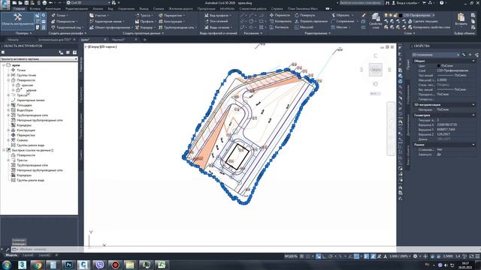Select the Копировать copy tool
Viewport: 481px width, 270px height.
pyautogui.click(x=280, y=21)
